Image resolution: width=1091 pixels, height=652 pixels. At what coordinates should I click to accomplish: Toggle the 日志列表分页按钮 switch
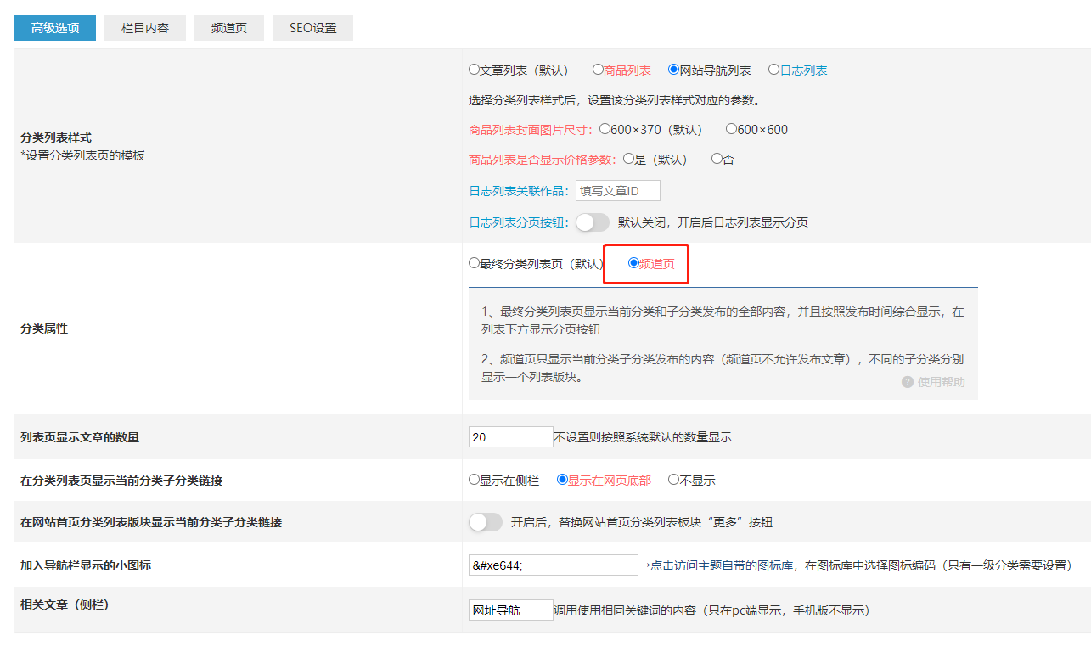pos(593,222)
